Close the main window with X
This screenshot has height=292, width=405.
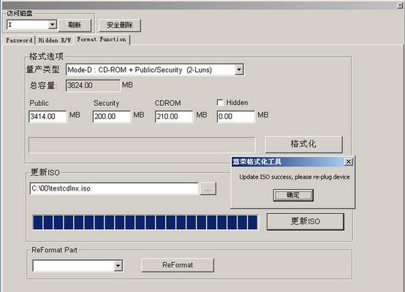400,4
